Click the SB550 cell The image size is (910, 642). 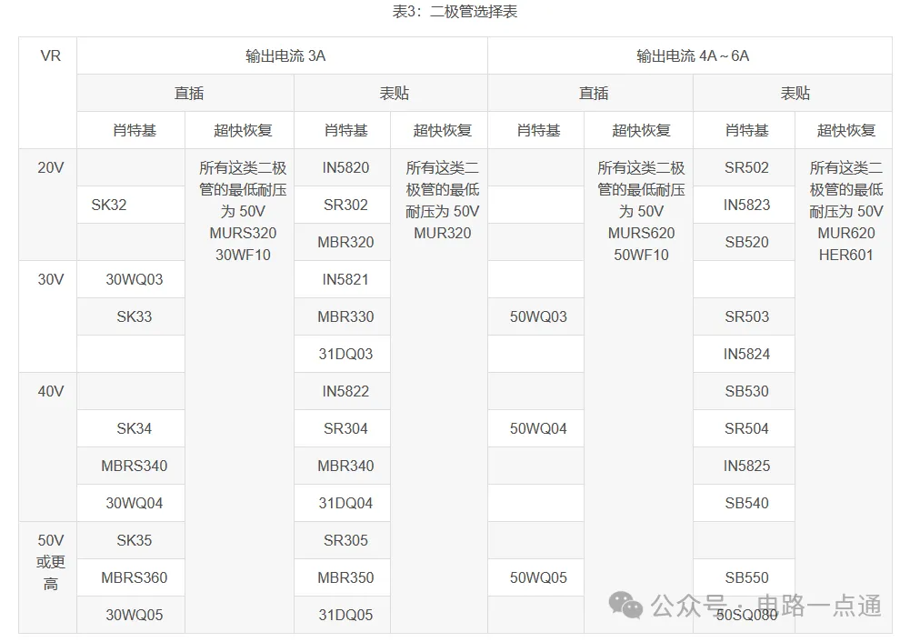click(x=744, y=577)
